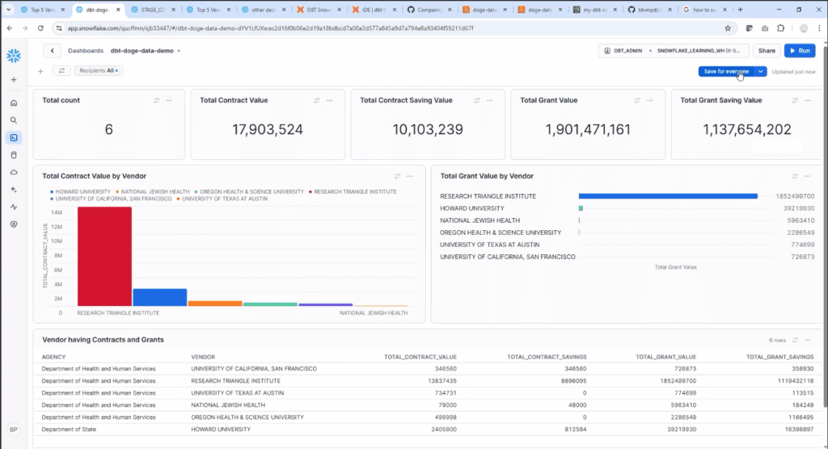Screen dimensions: 828x449
Task: Open Total Contract Saving Value more options
Action: tap(489, 100)
